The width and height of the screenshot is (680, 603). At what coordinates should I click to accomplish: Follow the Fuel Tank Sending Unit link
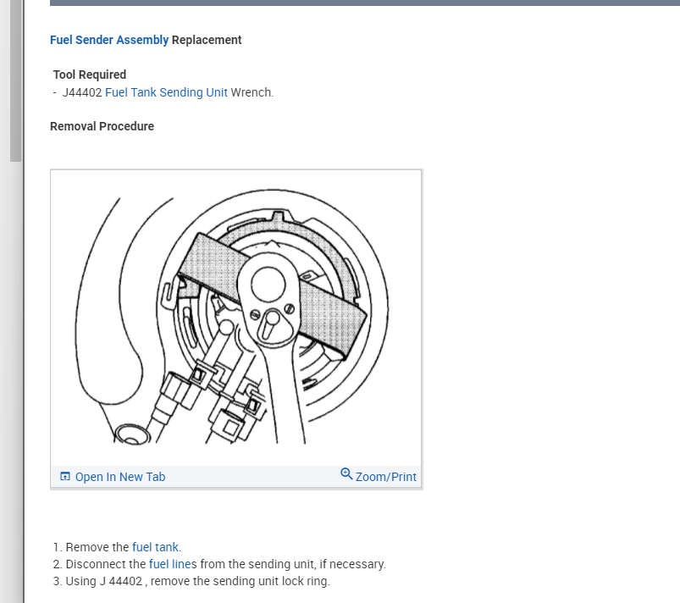pyautogui.click(x=166, y=92)
